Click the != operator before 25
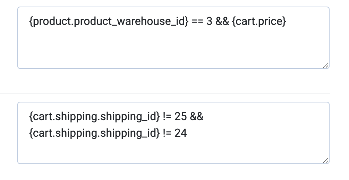 click(167, 117)
